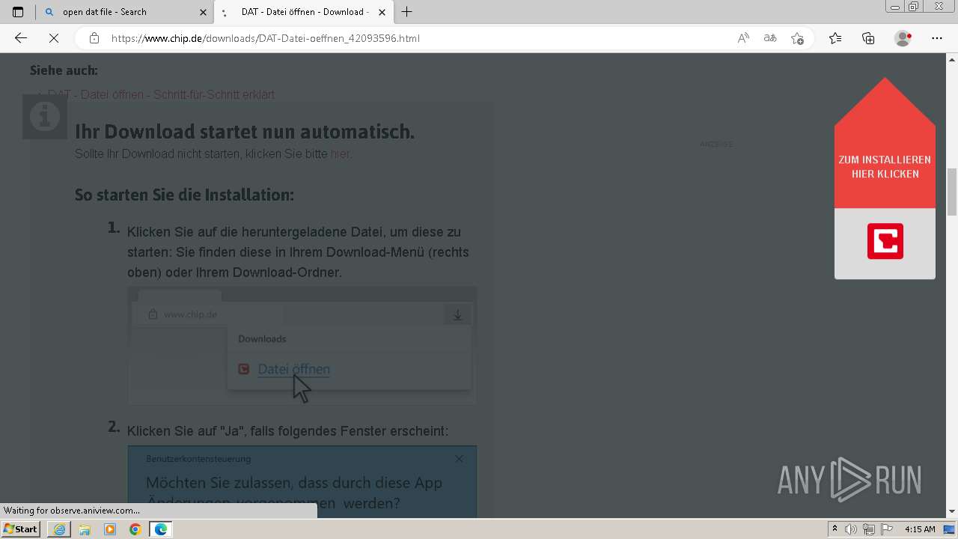Open a new browser tab
The image size is (958, 539).
(x=407, y=12)
